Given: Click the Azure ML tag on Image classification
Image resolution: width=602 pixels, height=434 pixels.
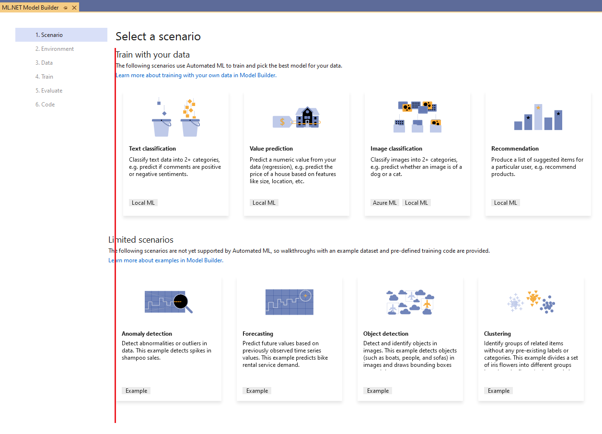Looking at the screenshot, I should (x=384, y=202).
